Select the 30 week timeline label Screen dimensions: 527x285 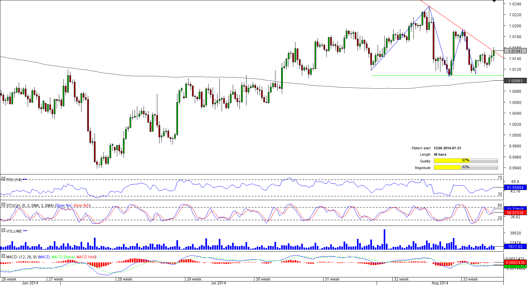[263, 279]
